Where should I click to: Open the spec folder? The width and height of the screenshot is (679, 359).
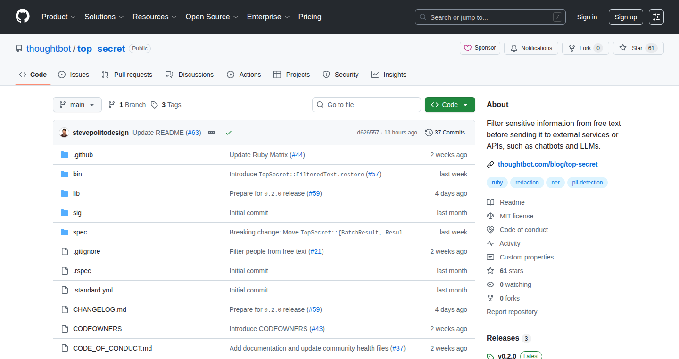coord(80,232)
